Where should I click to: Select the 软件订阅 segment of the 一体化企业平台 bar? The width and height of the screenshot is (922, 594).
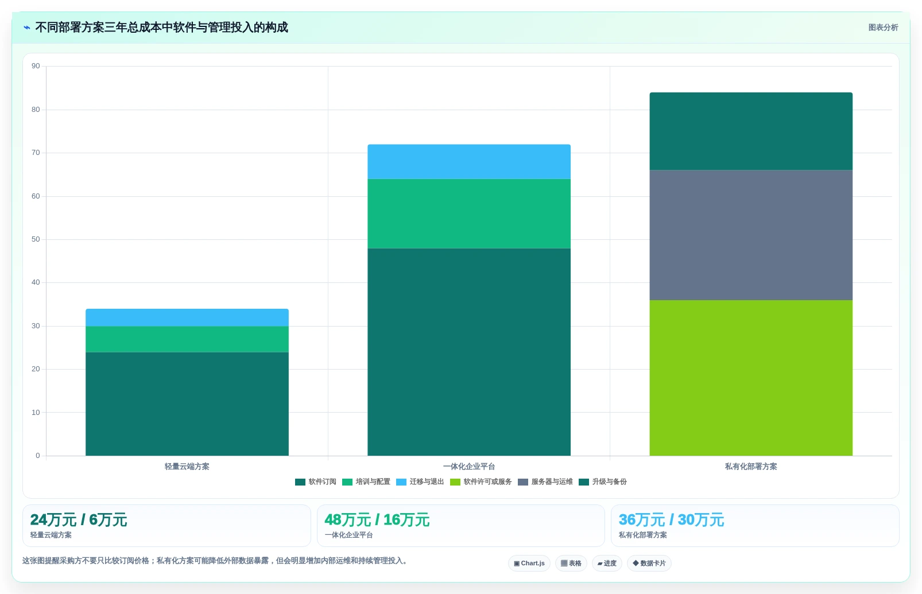[469, 352]
